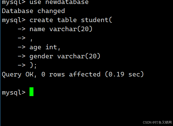Click the green terminal cursor block
The width and height of the screenshot is (173, 126).
click(31, 92)
